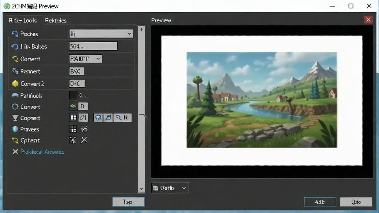Click the Coprert funnel icon

pyautogui.click(x=15, y=118)
